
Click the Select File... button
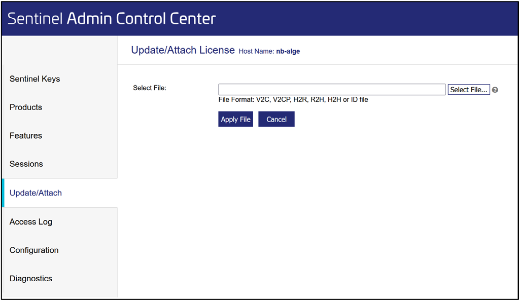tap(469, 90)
